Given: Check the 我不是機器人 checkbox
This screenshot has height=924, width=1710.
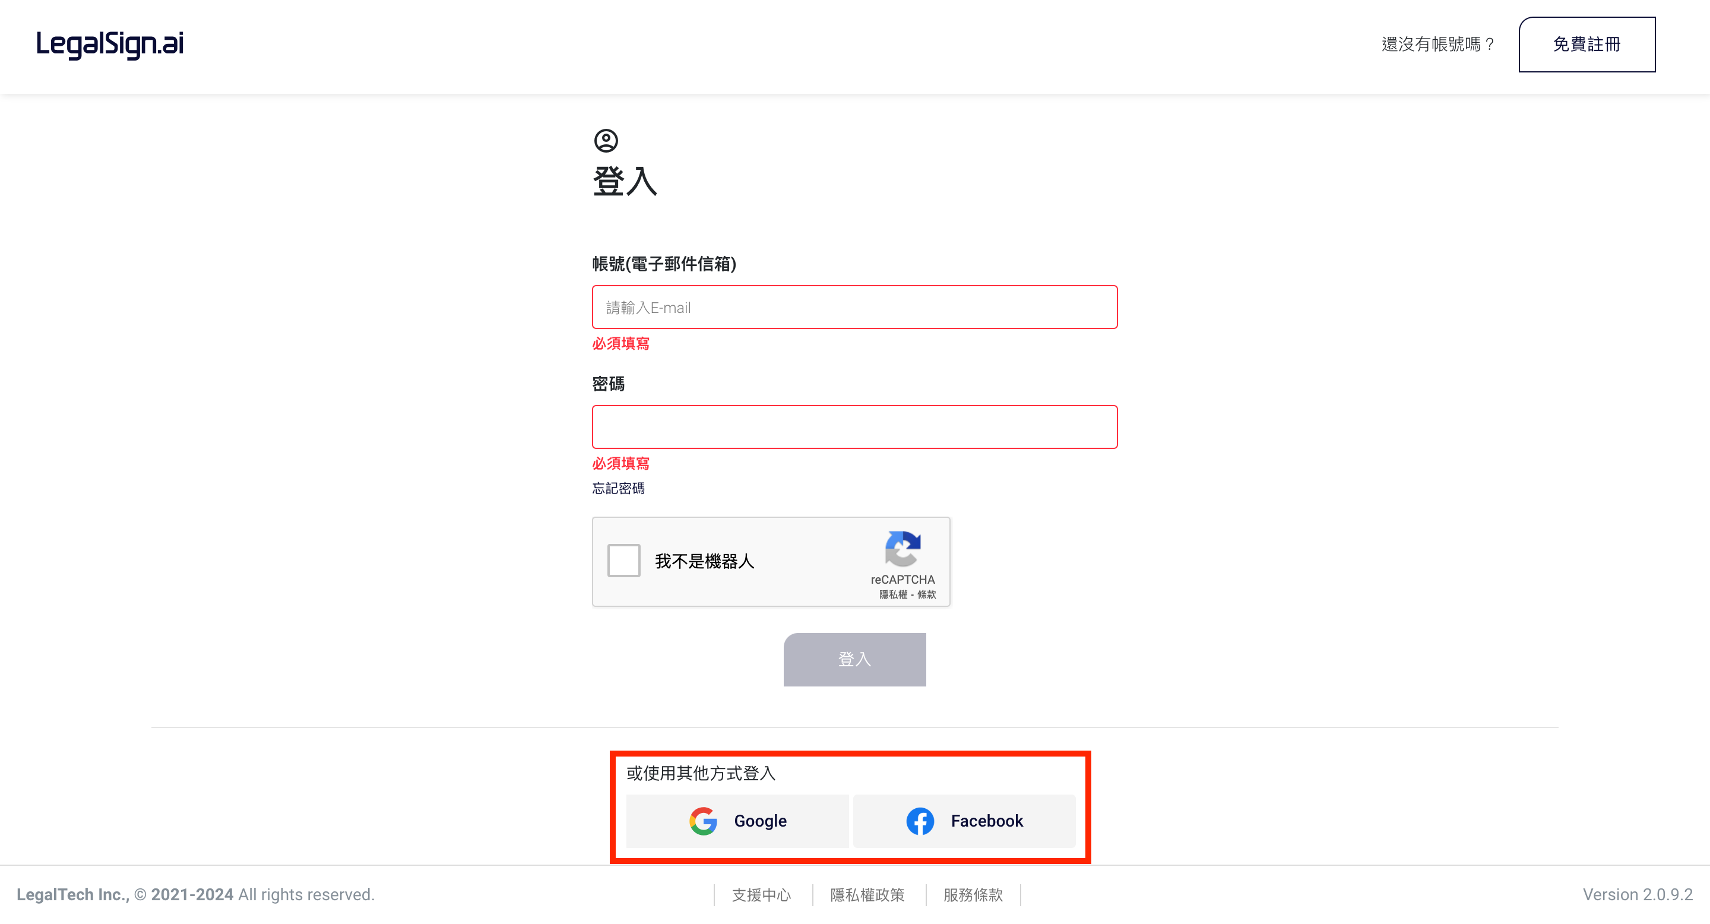Looking at the screenshot, I should [623, 560].
